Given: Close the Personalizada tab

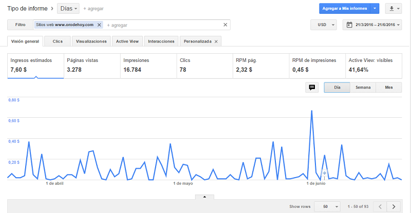Looking at the screenshot, I should click(216, 41).
